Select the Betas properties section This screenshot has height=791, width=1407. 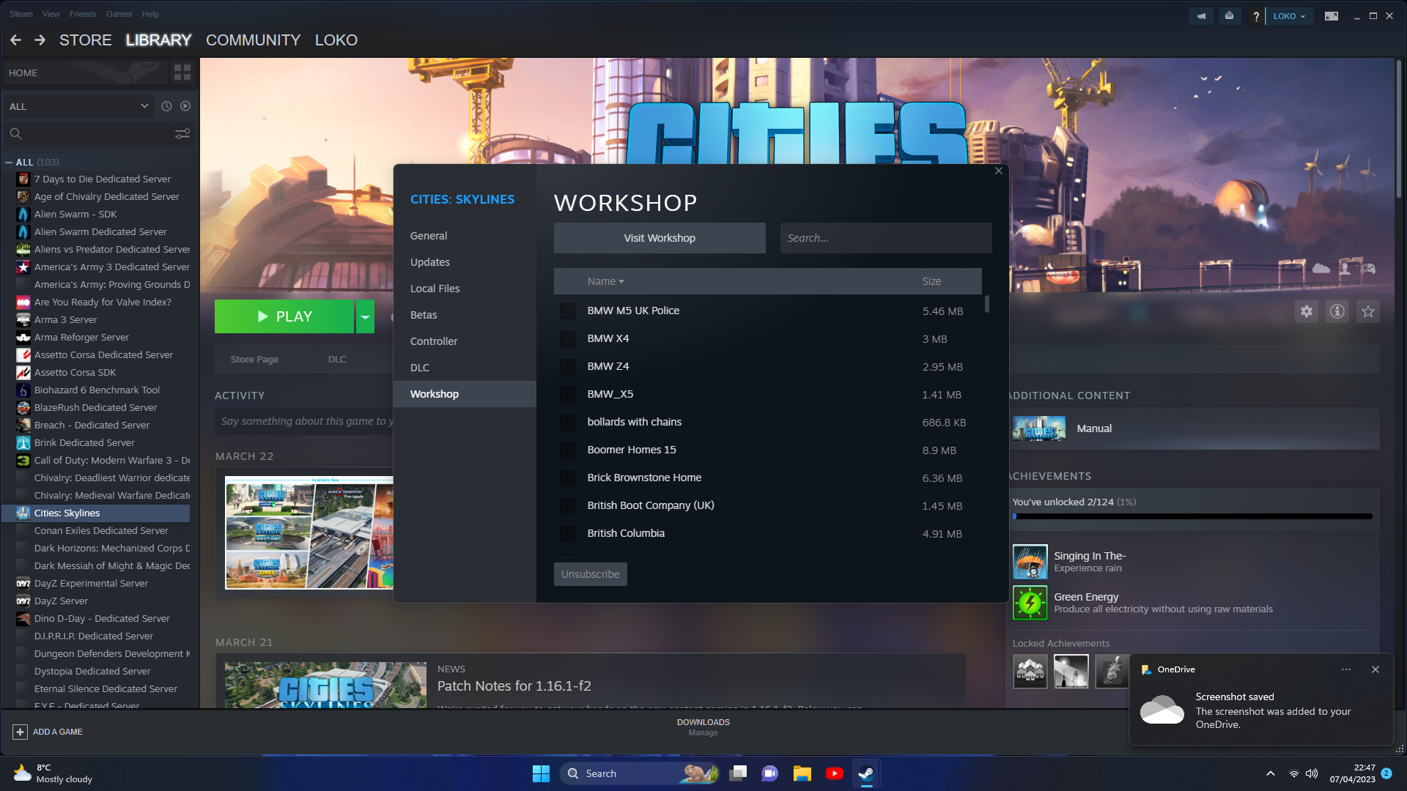click(x=465, y=315)
